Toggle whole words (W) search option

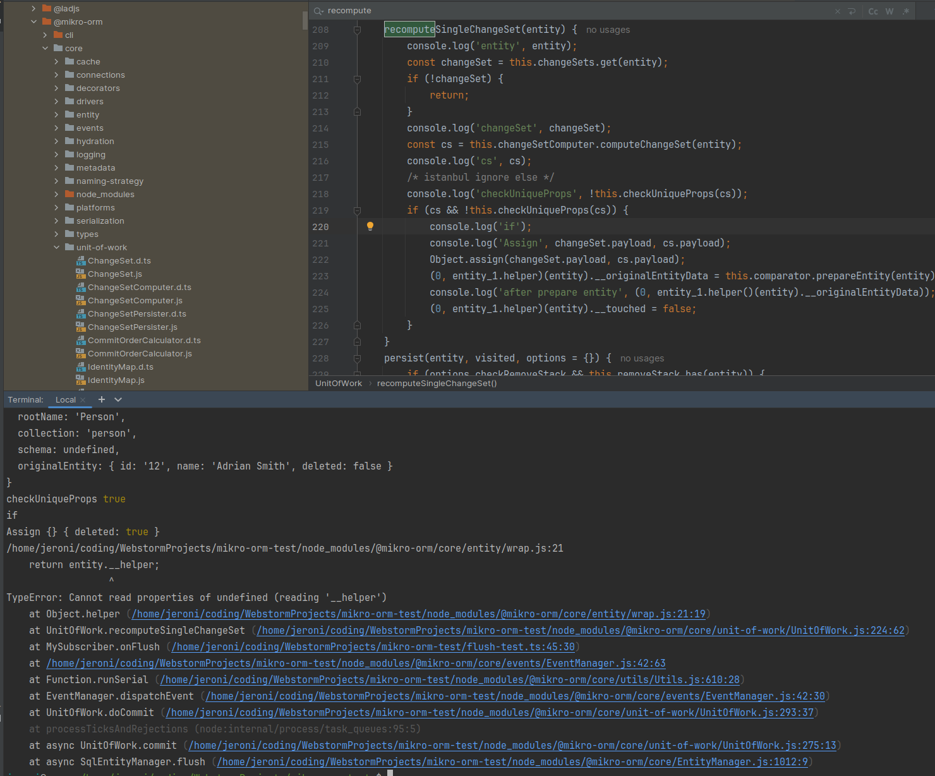(x=890, y=11)
